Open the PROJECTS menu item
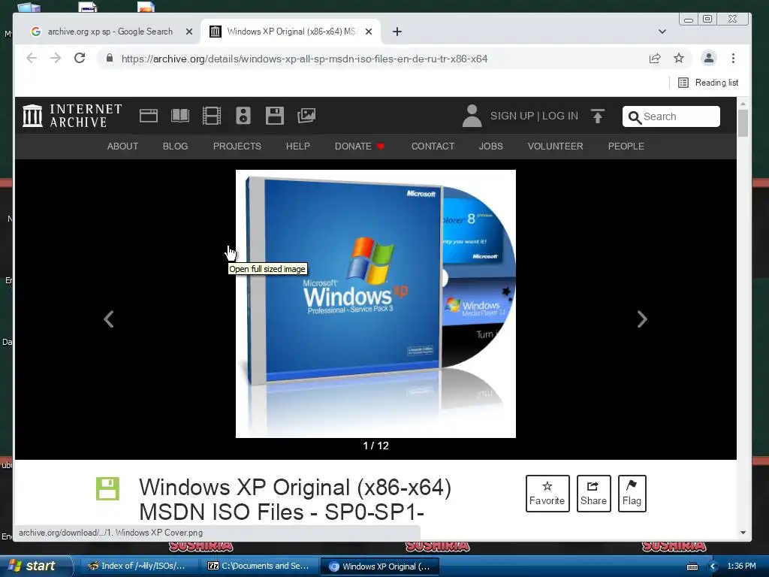This screenshot has height=577, width=769. click(x=237, y=147)
